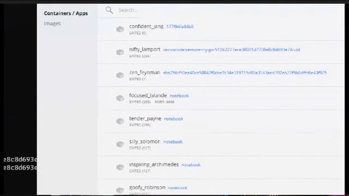Open the vsc-vscode-remote image link for nifty_lamport
This screenshot has width=349, height=196.
pyautogui.click(x=231, y=50)
